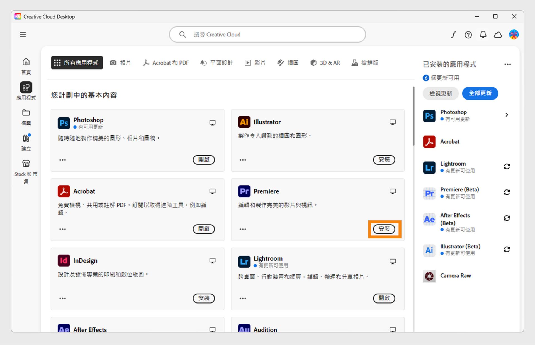Click Camera Raw icon in installed list
Screen dimensions: 535x345
tap(429, 276)
